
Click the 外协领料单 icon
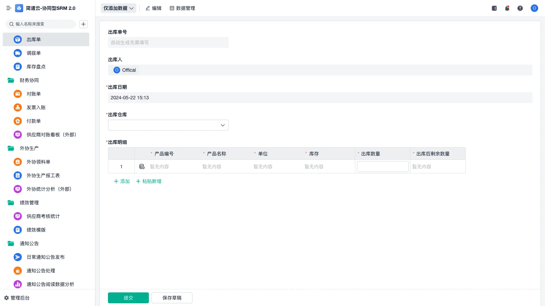[18, 162]
